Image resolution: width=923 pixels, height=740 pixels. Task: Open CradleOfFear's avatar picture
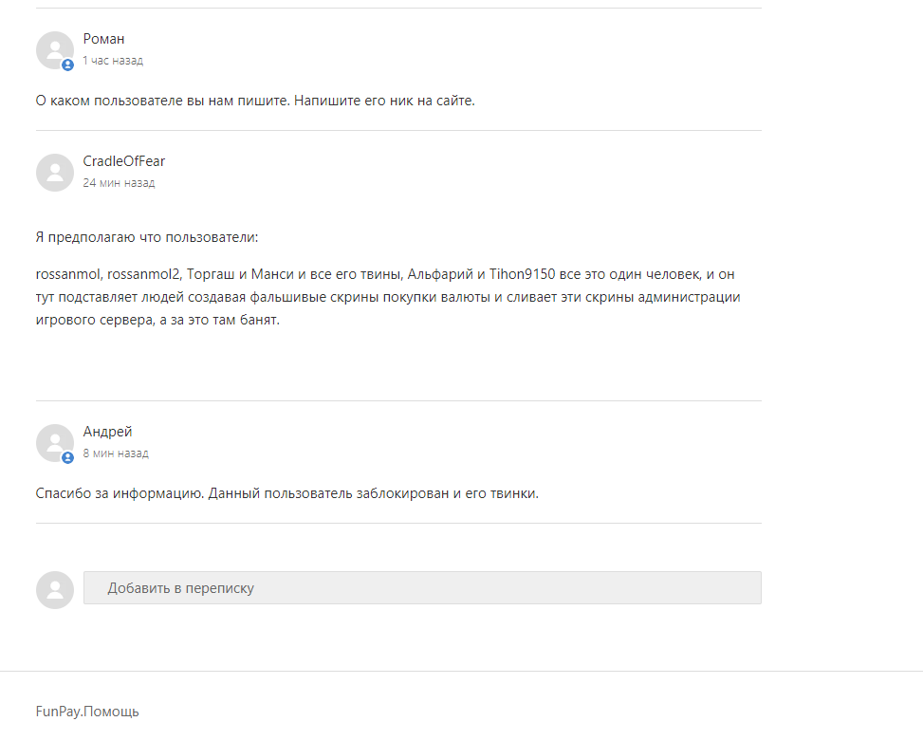(x=55, y=173)
